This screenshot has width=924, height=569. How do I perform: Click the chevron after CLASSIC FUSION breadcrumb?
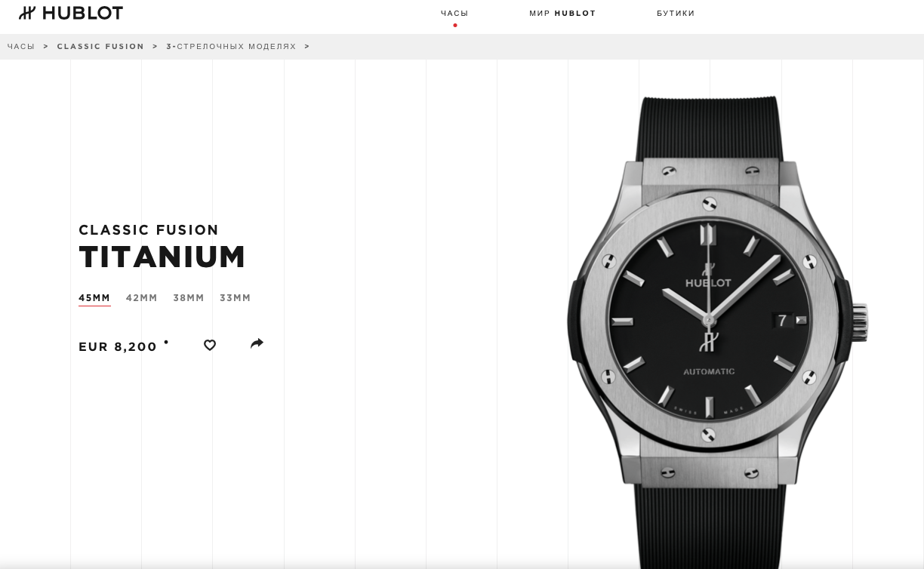(156, 47)
